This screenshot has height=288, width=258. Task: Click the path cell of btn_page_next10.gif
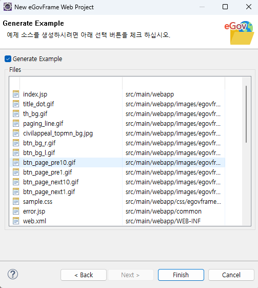coord(173,182)
